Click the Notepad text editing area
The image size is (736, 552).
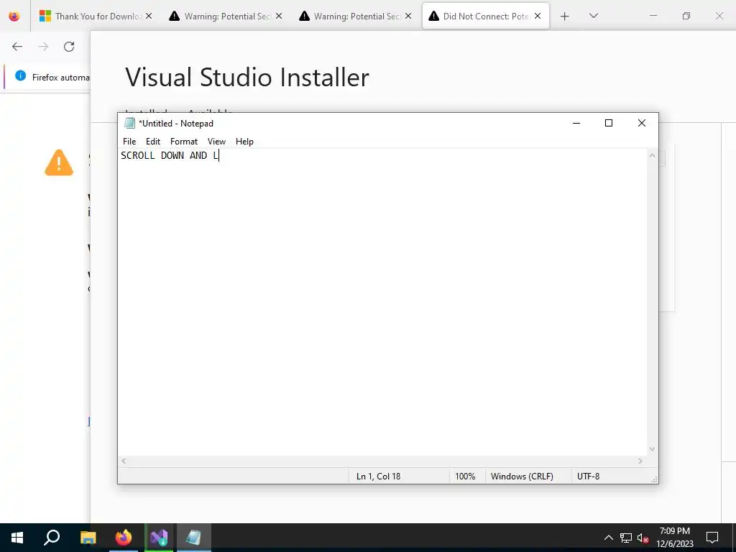pyautogui.click(x=382, y=302)
